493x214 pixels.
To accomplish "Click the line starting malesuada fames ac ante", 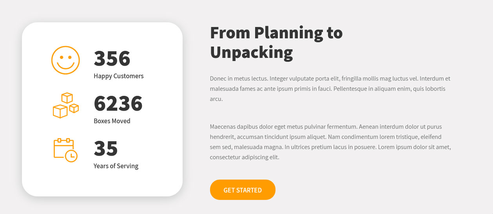I will coord(328,89).
